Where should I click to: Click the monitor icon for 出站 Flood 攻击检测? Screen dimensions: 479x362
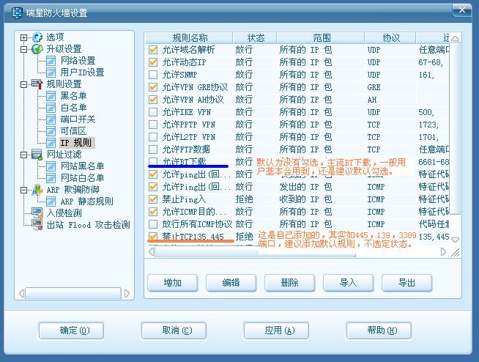coord(37,225)
